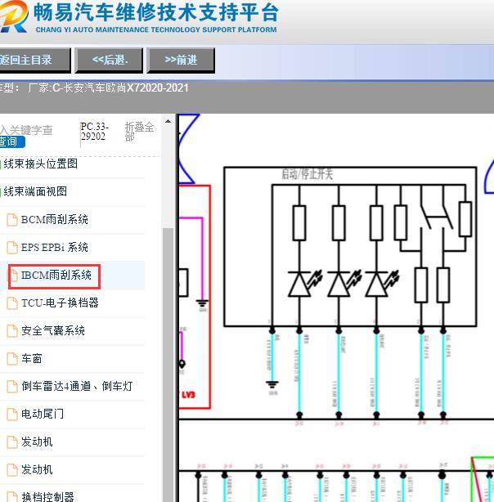Click document icon beside TCU-电子换档器

click(12, 303)
